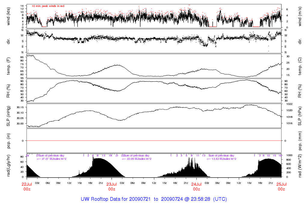
Task: Select the red '22Jul' date label
Action: (27, 184)
